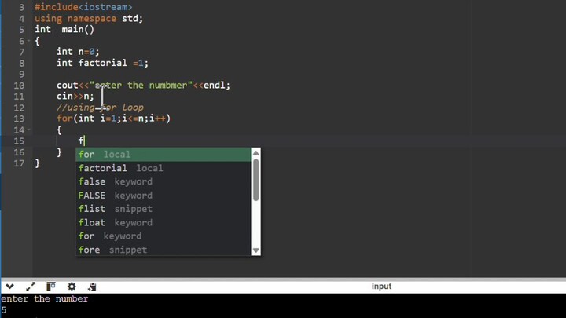Click the '//using for loop' comment

coord(100,108)
